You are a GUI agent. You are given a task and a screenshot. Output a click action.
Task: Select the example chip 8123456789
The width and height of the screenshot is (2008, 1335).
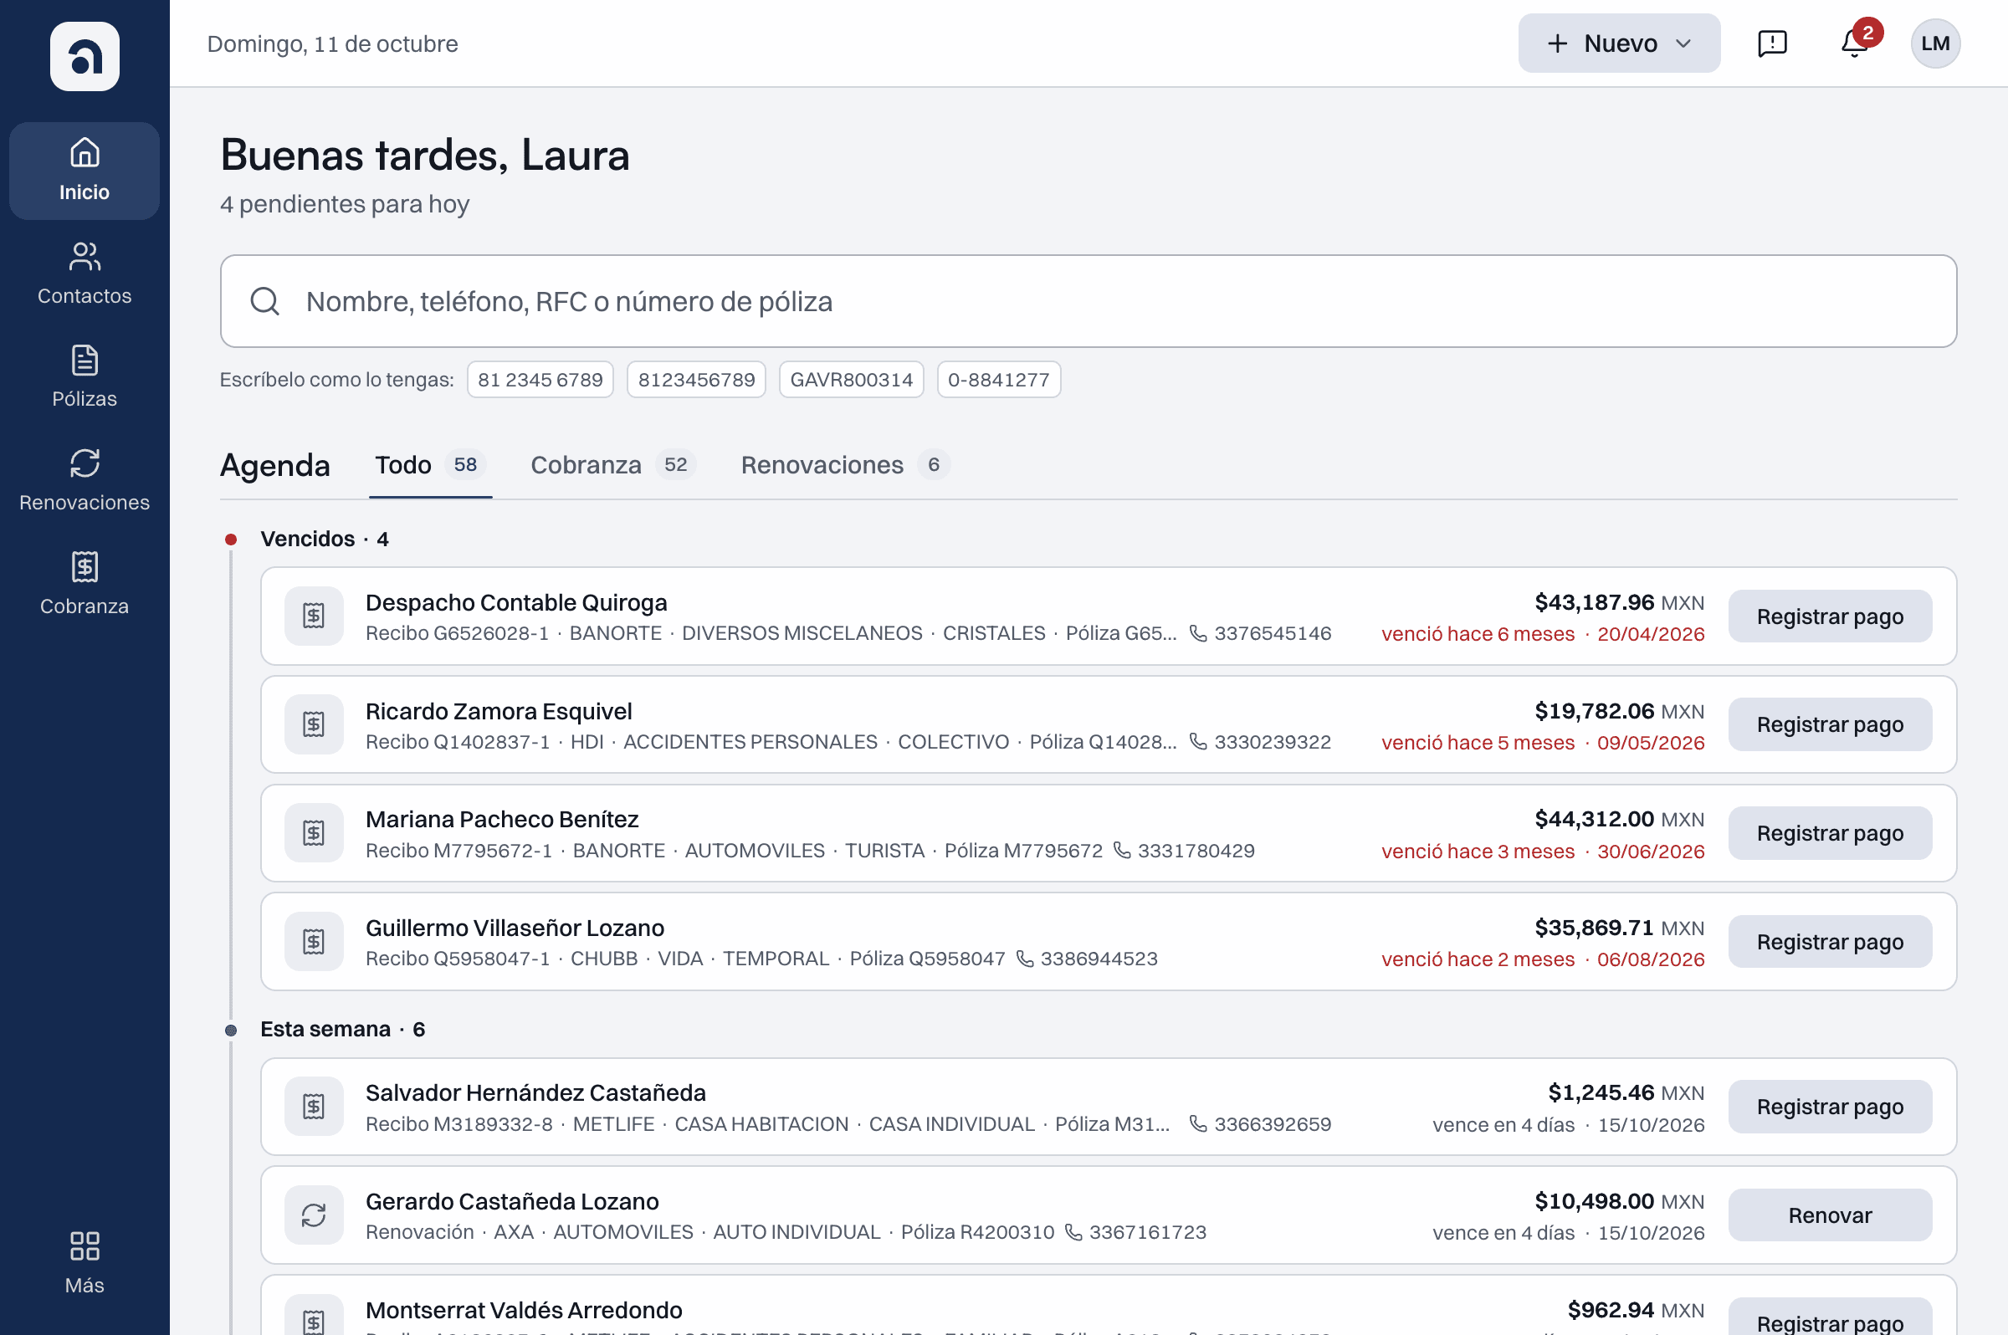[696, 380]
